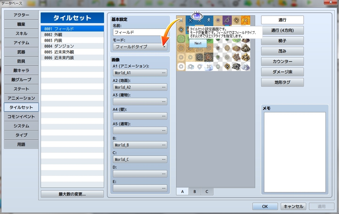Image resolution: width=339 pixels, height=214 pixels.
Task: Select the ダメージ床 damage floor button
Action: 282,72
